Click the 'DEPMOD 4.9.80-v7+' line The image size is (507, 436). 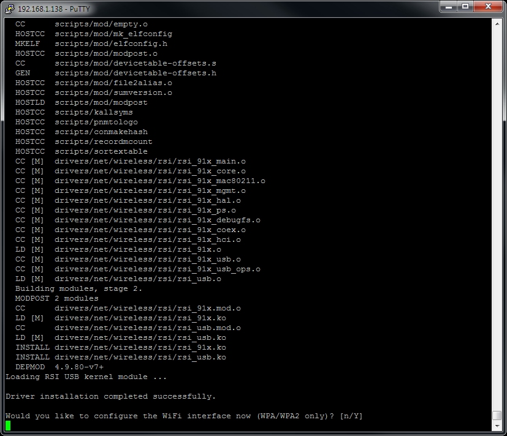pyautogui.click(x=59, y=367)
